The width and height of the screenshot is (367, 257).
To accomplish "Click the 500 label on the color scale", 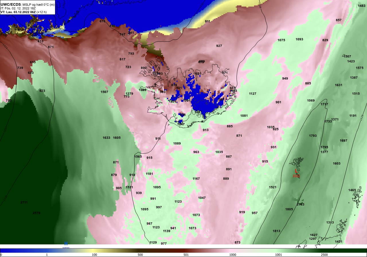I will click(x=140, y=255).
